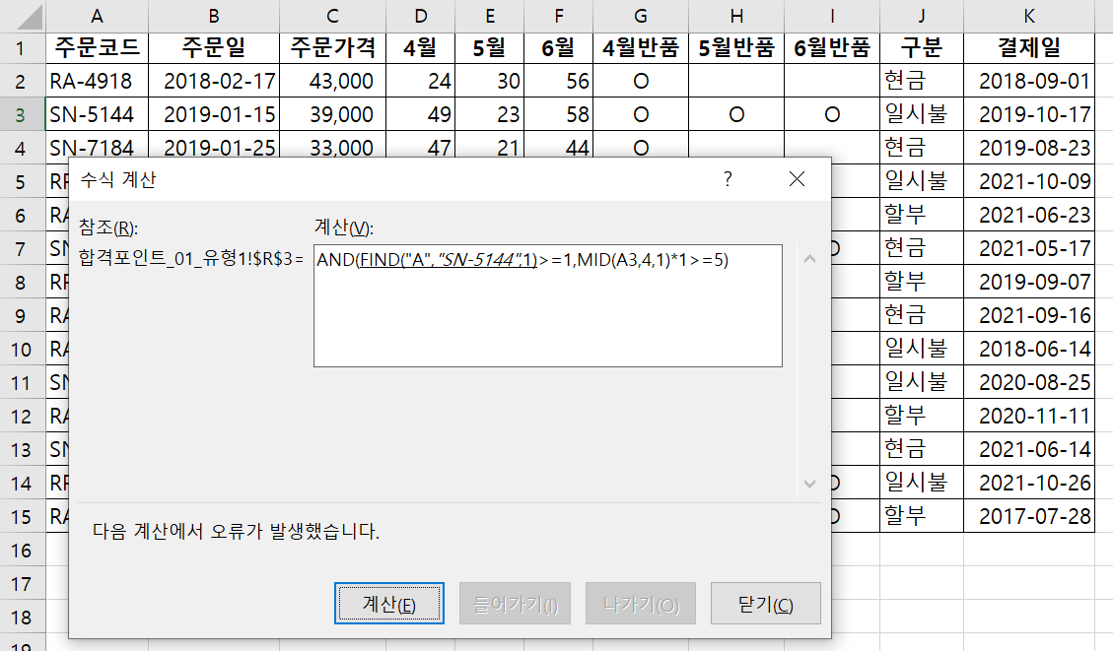Viewport: 1113px width, 651px height.
Task: Close the 수식 계산 dialog with X
Action: (798, 179)
